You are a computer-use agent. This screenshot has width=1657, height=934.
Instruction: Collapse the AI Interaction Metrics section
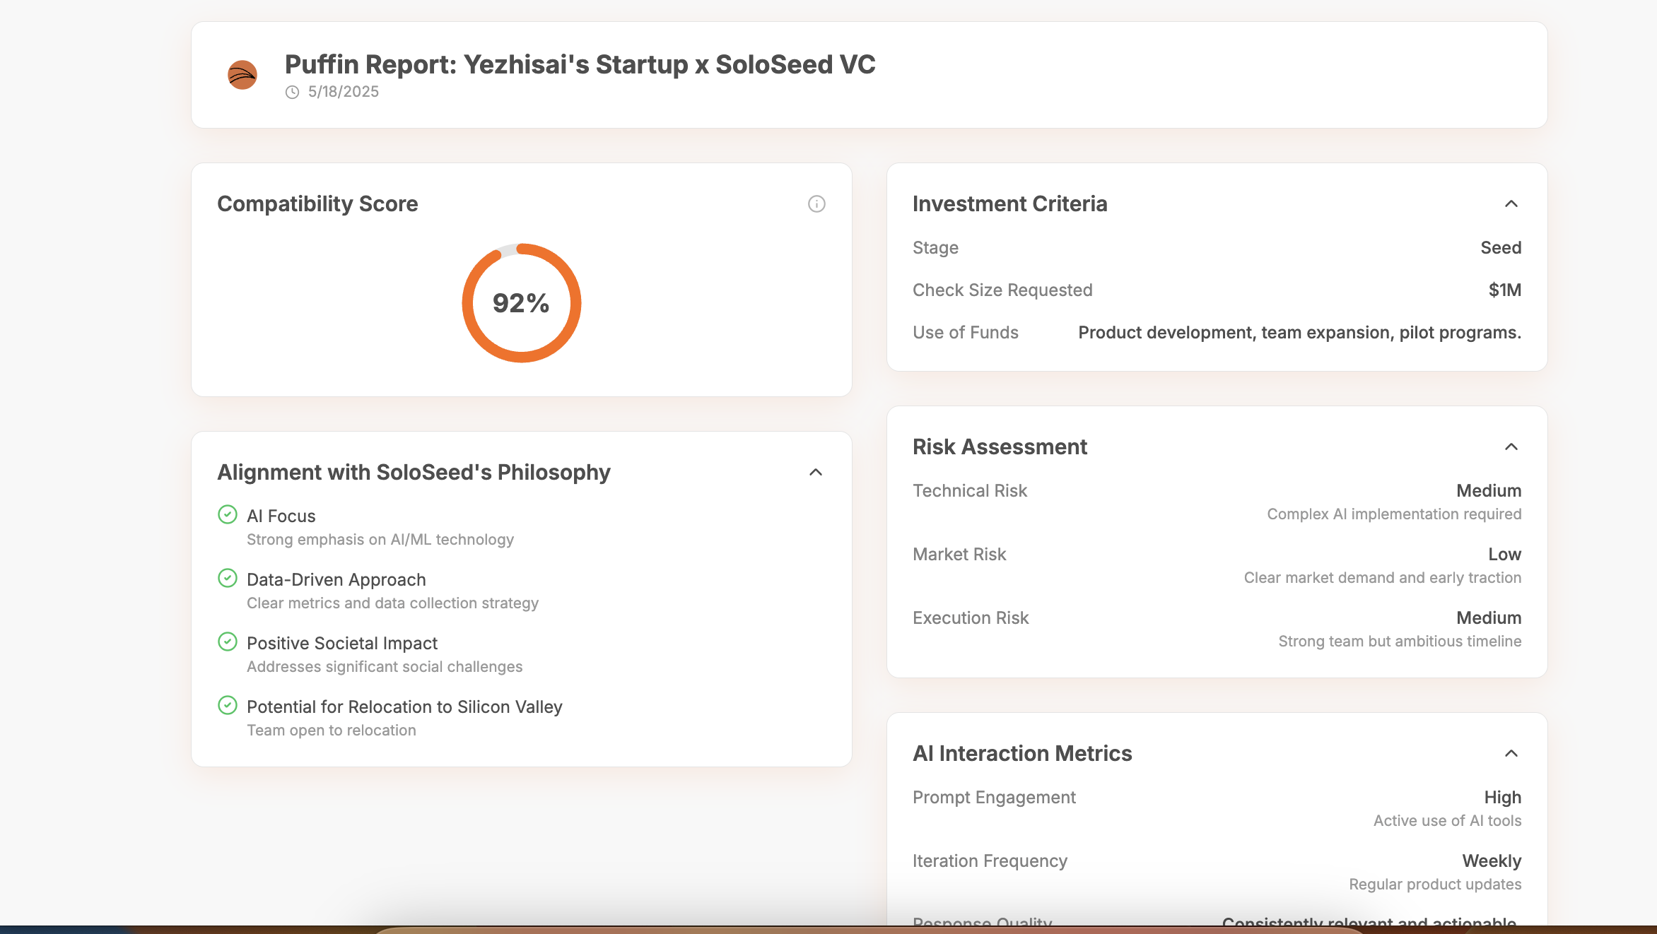point(1511,754)
